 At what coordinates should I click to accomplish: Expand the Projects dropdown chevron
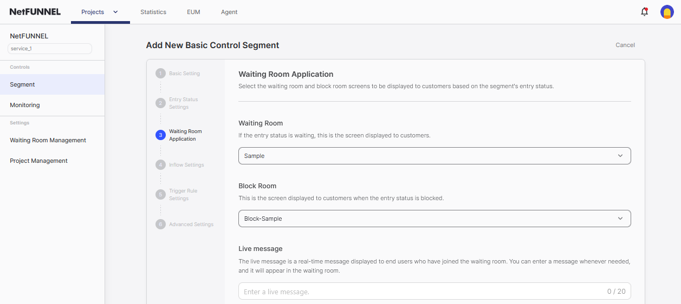pos(115,12)
